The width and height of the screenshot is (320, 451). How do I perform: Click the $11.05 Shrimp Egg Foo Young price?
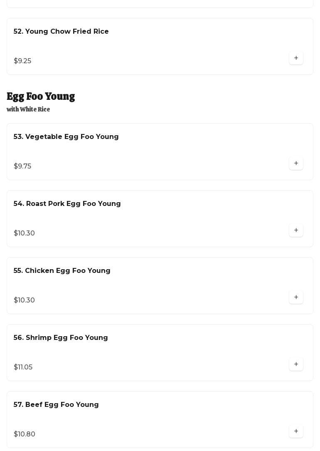23,367
